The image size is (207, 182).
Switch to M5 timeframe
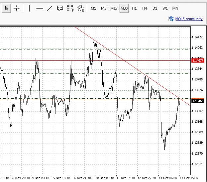103,9
